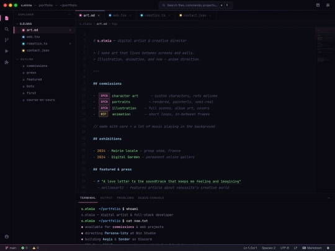The height and width of the screenshot is (251, 335).
Task: Click the OPEN badge beside illustration
Action: 104,108
